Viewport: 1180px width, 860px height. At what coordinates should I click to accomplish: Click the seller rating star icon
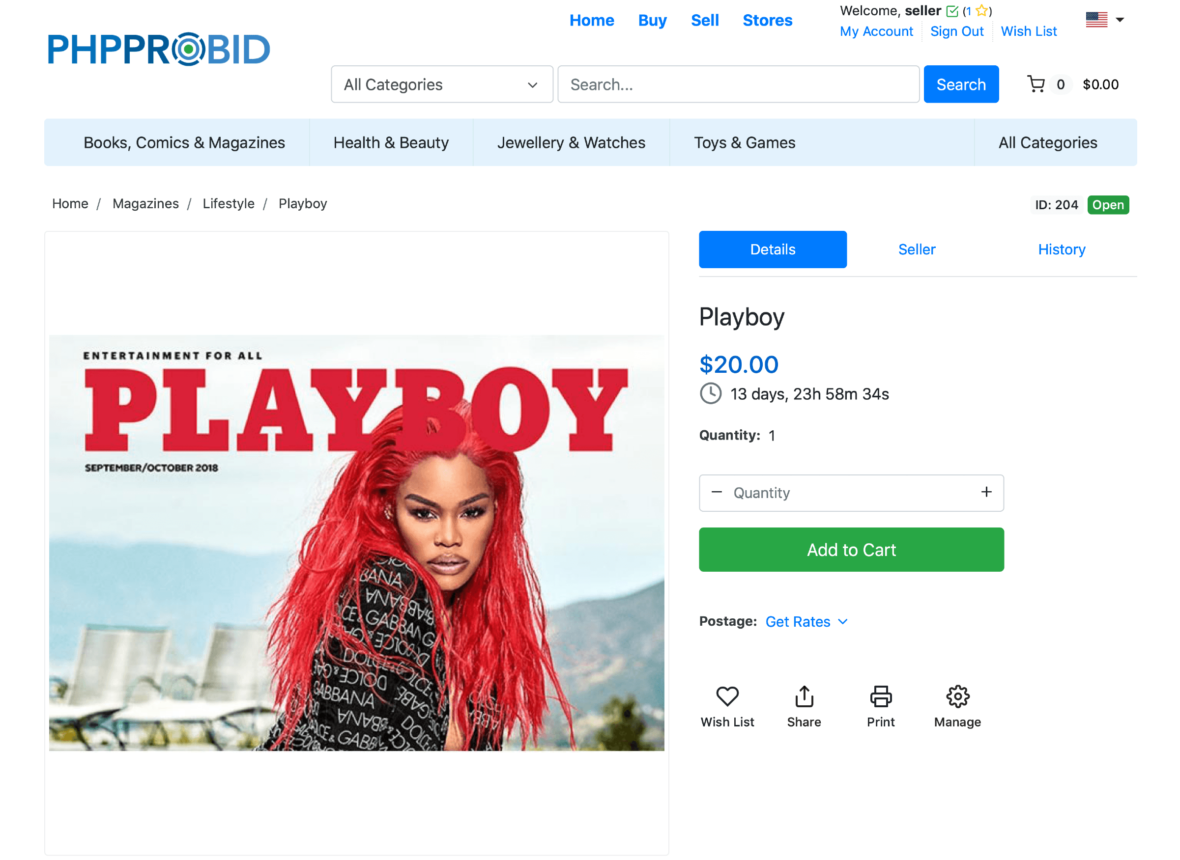[x=981, y=10]
